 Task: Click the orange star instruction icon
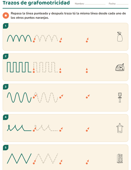pos(6,15)
